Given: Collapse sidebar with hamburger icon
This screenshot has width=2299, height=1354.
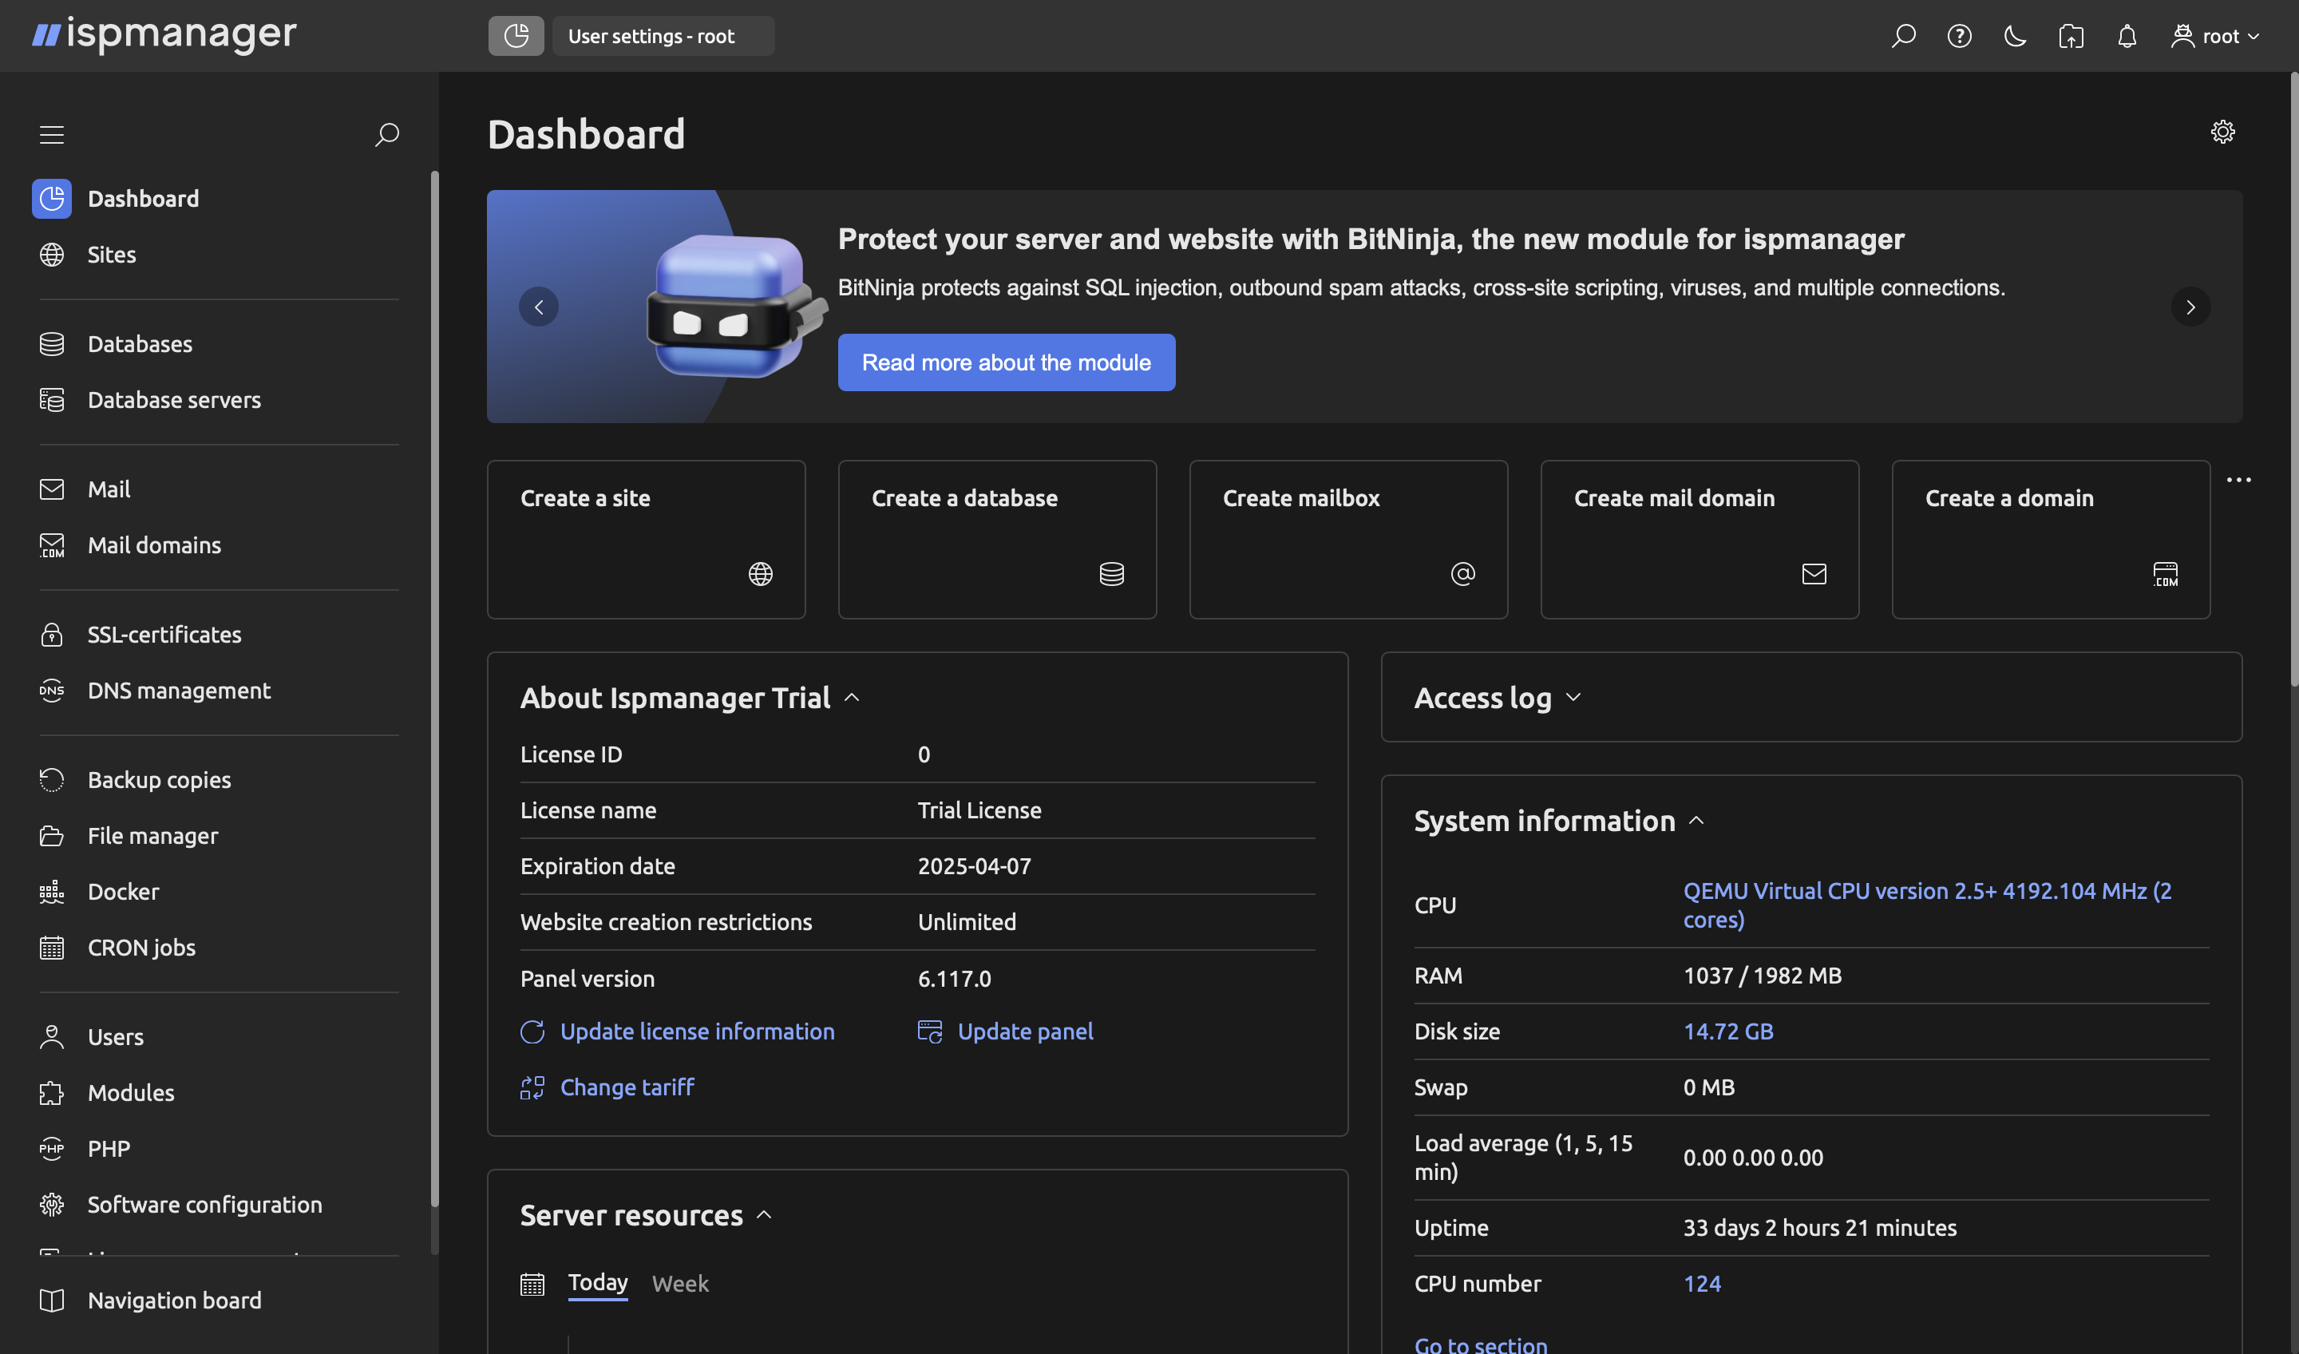Looking at the screenshot, I should (51, 133).
